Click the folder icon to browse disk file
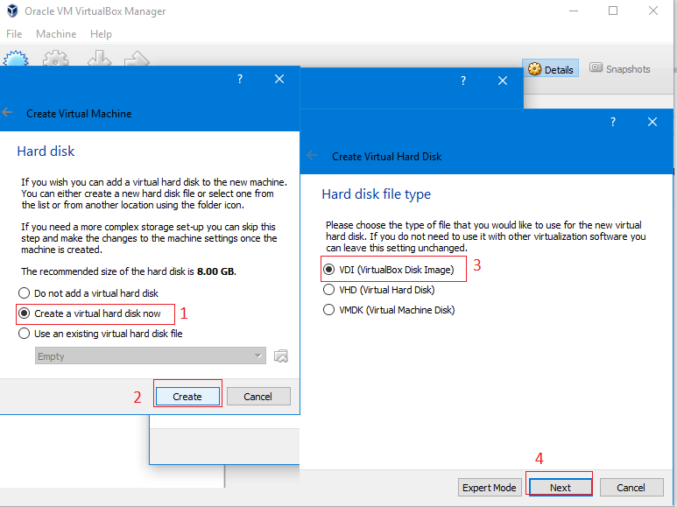677x507 pixels. coord(281,356)
